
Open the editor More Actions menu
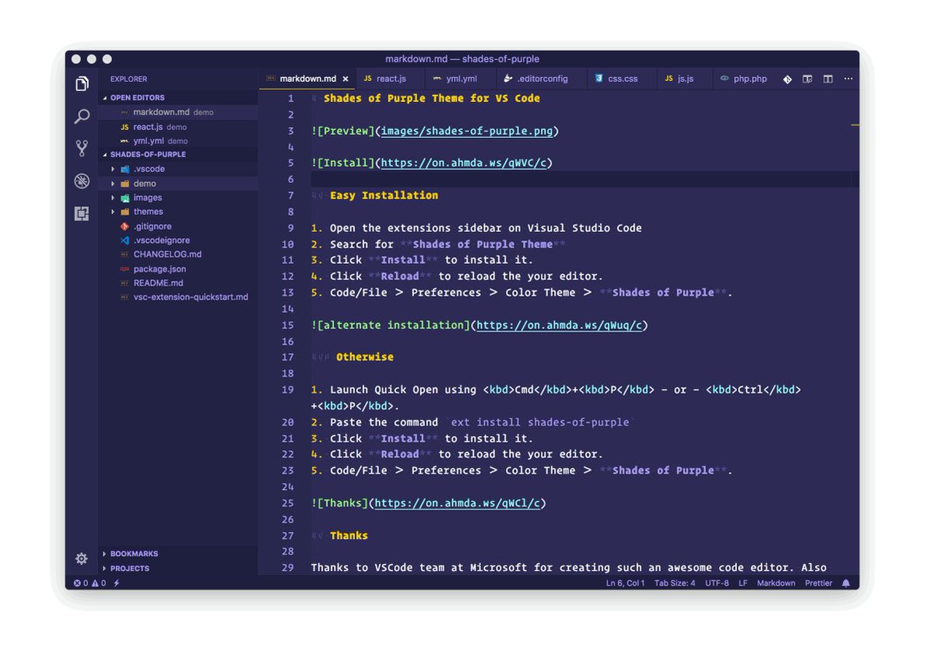tap(848, 79)
